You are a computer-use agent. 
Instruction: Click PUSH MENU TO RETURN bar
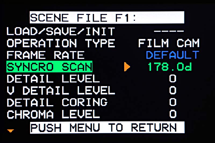(x=107, y=127)
